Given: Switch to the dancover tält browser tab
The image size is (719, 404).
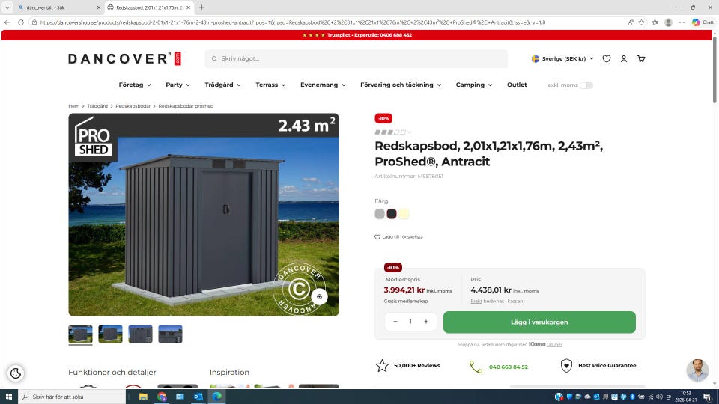Looking at the screenshot, I should tap(52, 7).
